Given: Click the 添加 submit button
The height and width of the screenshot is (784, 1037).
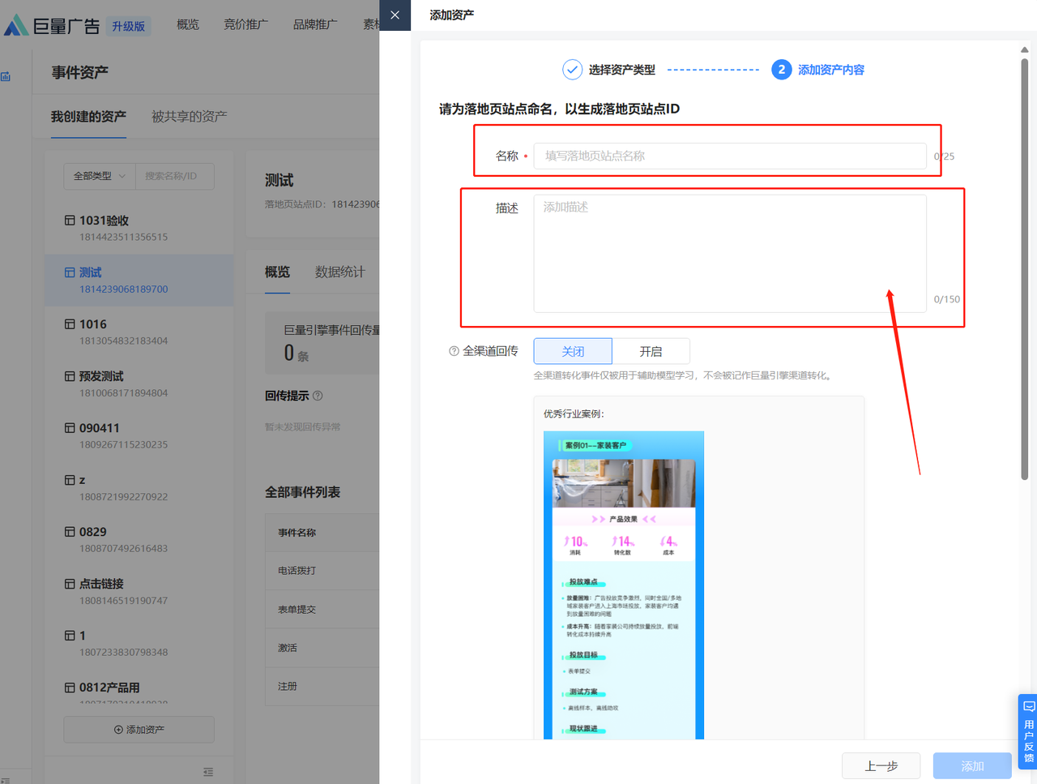Looking at the screenshot, I should [971, 765].
